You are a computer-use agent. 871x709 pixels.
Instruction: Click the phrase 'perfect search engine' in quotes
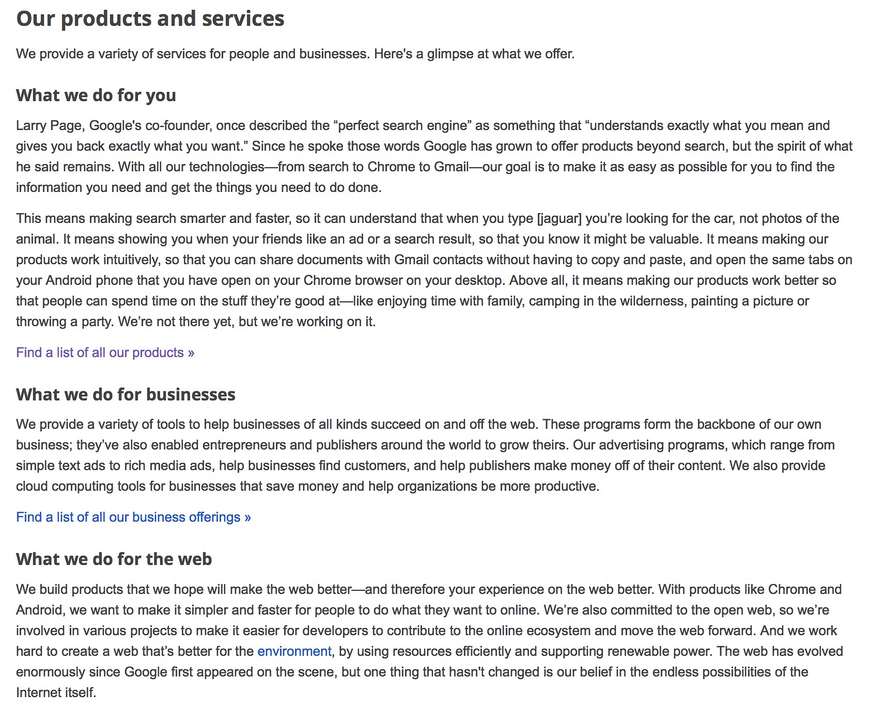(x=403, y=126)
